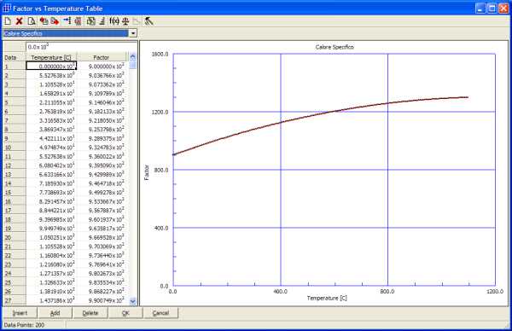
Task: Click the f(x) function icon
Action: [114, 21]
